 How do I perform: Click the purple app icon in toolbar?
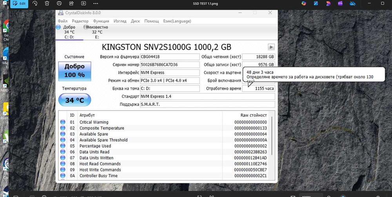tap(340, 4)
